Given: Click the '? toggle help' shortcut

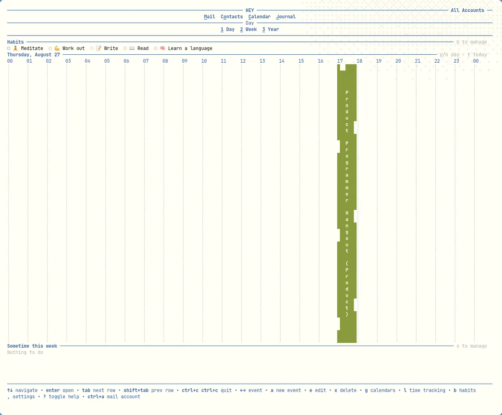Looking at the screenshot, I should 61,397.
